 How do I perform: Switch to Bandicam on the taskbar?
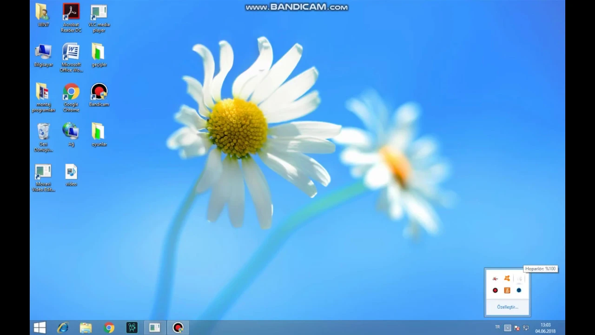[x=178, y=328]
